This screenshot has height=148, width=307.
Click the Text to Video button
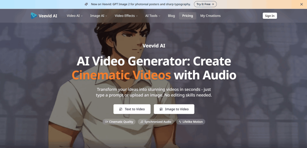132,109
